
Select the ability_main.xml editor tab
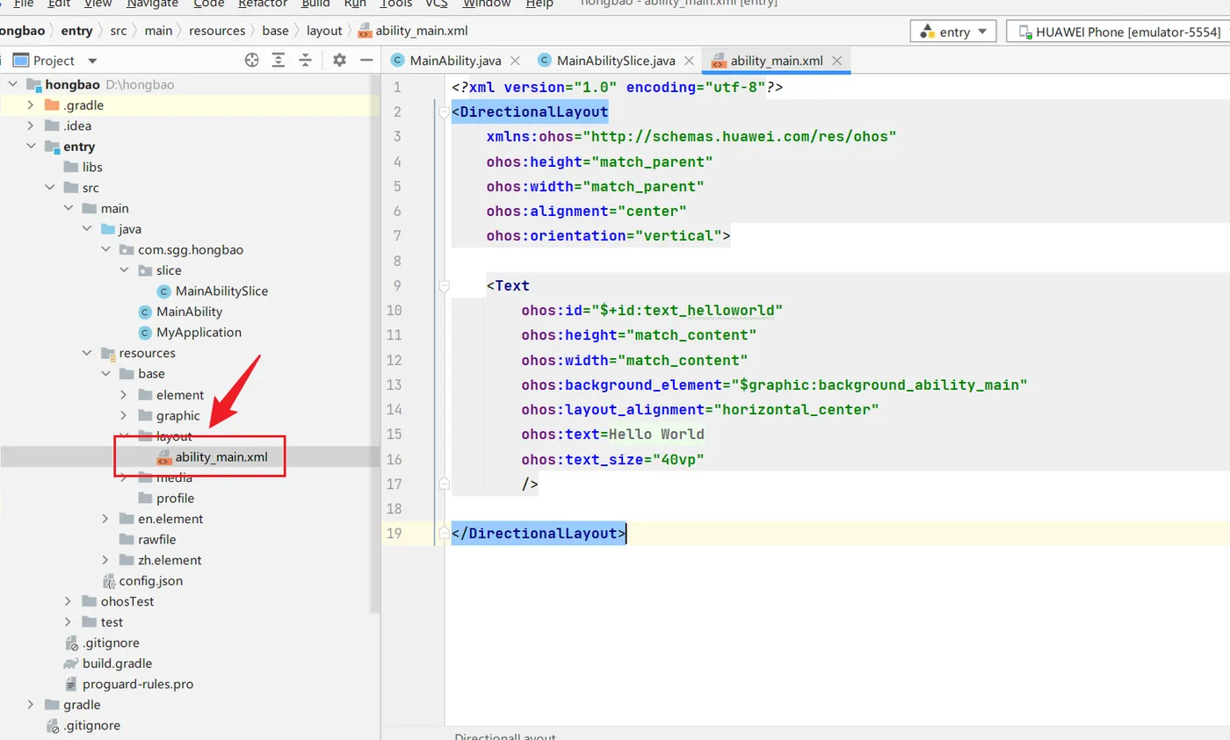(x=777, y=61)
